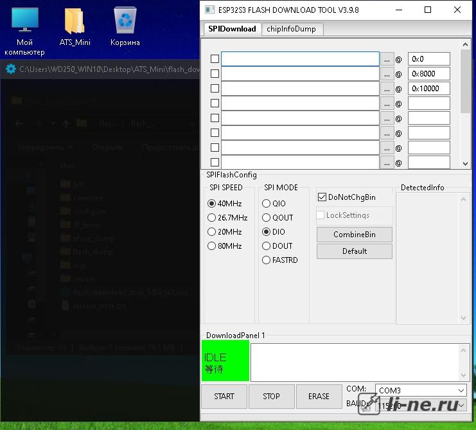Browse for a file in the 0x0 row
Image resolution: width=476 pixels, height=430 pixels.
pyautogui.click(x=387, y=59)
